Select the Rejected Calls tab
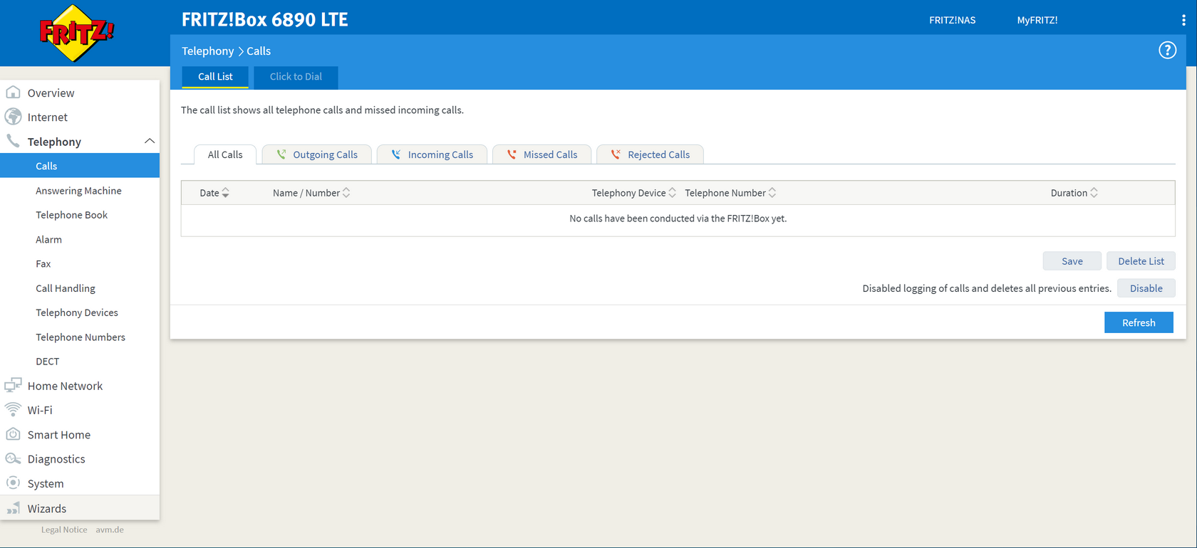This screenshot has width=1197, height=548. click(x=650, y=154)
